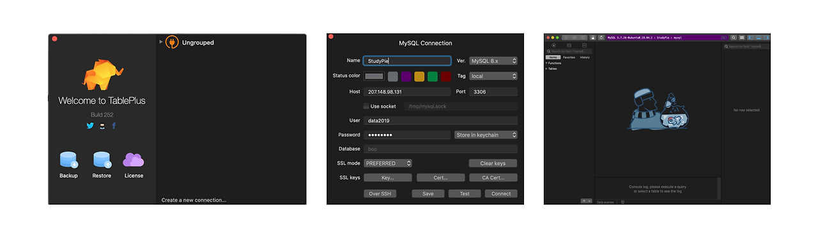Click the Clear keys button
The width and height of the screenshot is (818, 238).
(493, 163)
